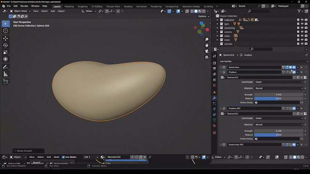Viewport: 310px width, 174px height.
Task: Click the zoom viewport magnifier icon
Action: tap(207, 40)
